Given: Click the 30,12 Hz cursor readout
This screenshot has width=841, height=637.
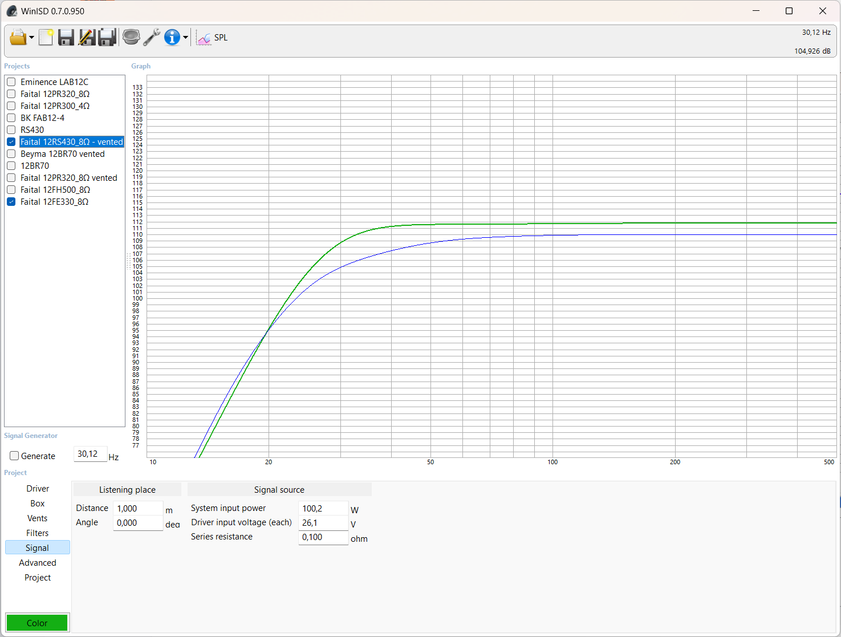Looking at the screenshot, I should [x=816, y=33].
